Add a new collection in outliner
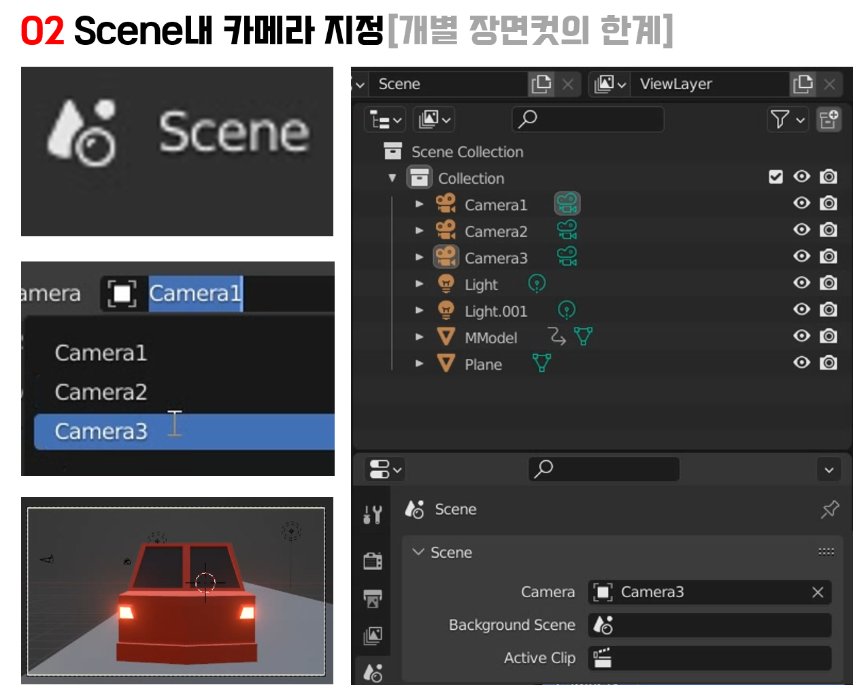Image resolution: width=853 pixels, height=685 pixels. click(x=829, y=119)
